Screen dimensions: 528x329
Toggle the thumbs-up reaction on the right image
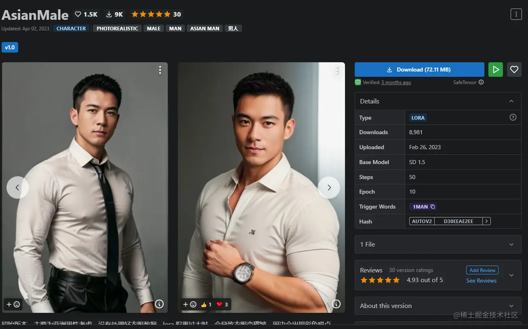pyautogui.click(x=206, y=304)
